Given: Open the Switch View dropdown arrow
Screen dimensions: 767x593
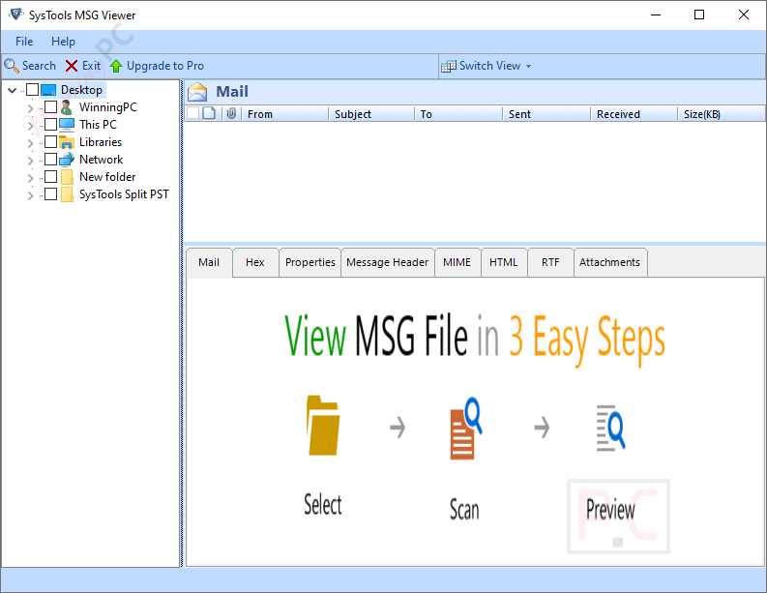Looking at the screenshot, I should coord(529,66).
